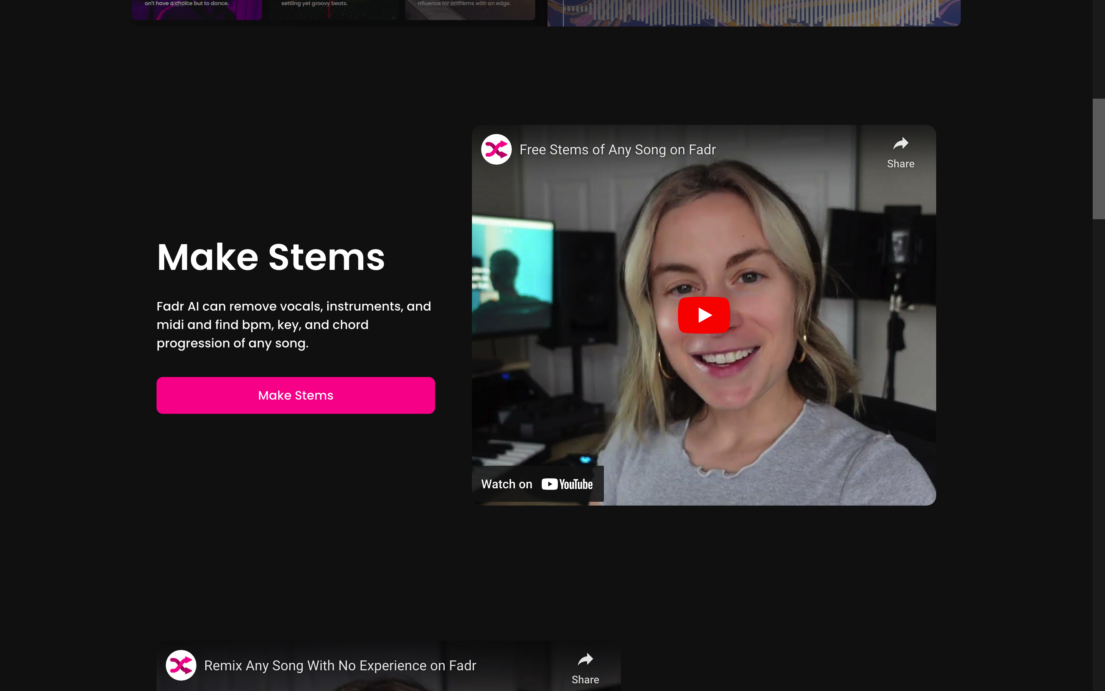
Task: Click Watch on YouTube on the stems video
Action: pos(538,484)
